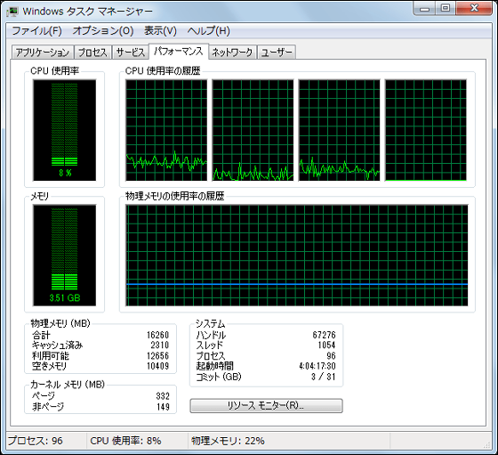Image resolution: width=498 pixels, height=455 pixels.
Task: Minimize the Task Manager window
Action: click(x=425, y=8)
